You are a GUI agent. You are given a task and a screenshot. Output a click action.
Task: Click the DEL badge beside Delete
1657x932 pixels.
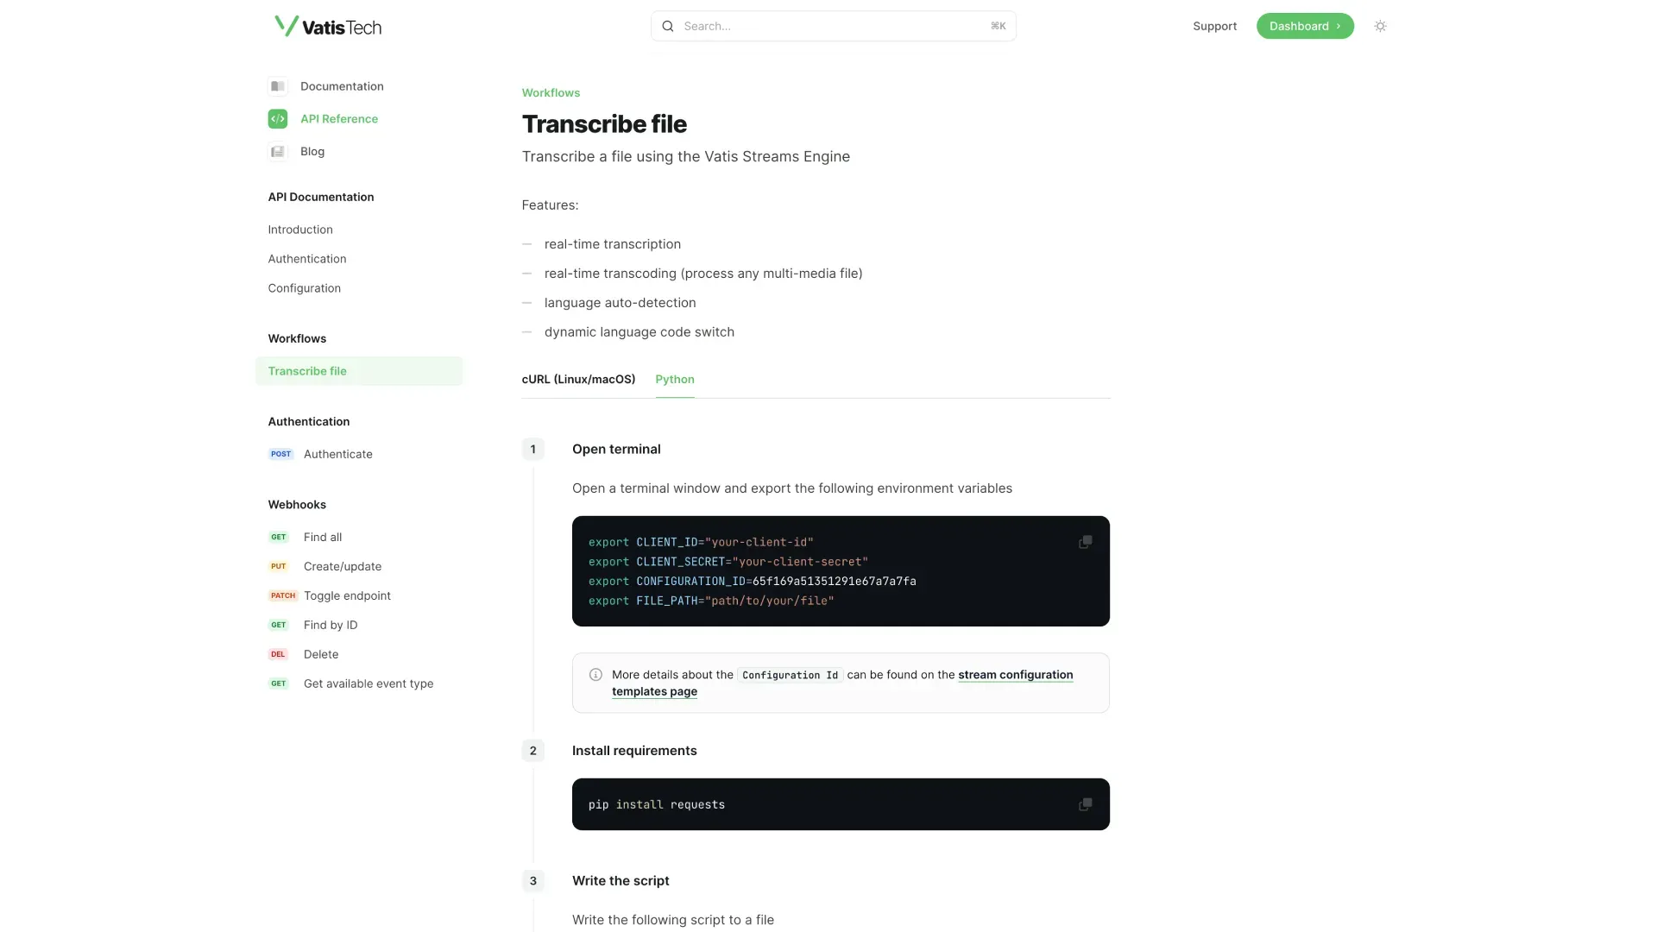[278, 654]
